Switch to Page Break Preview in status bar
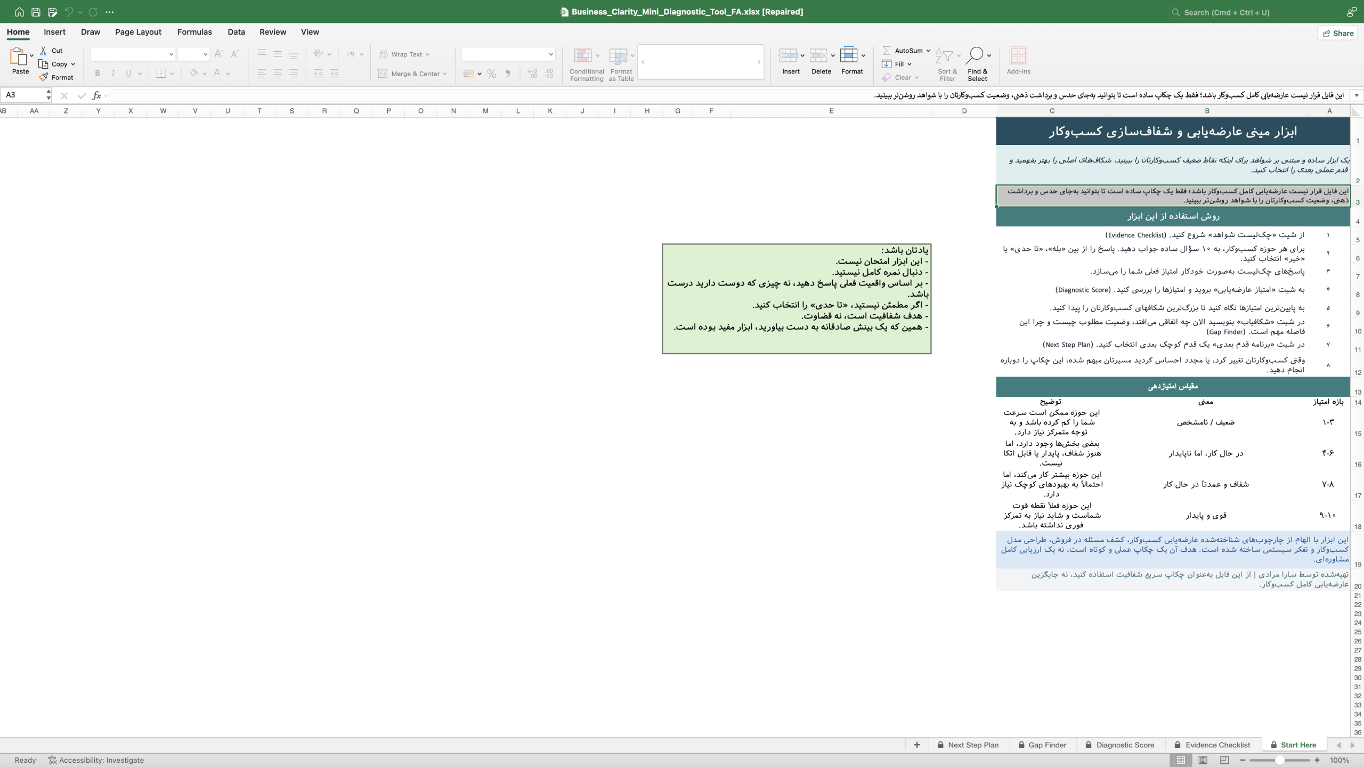 tap(1224, 760)
